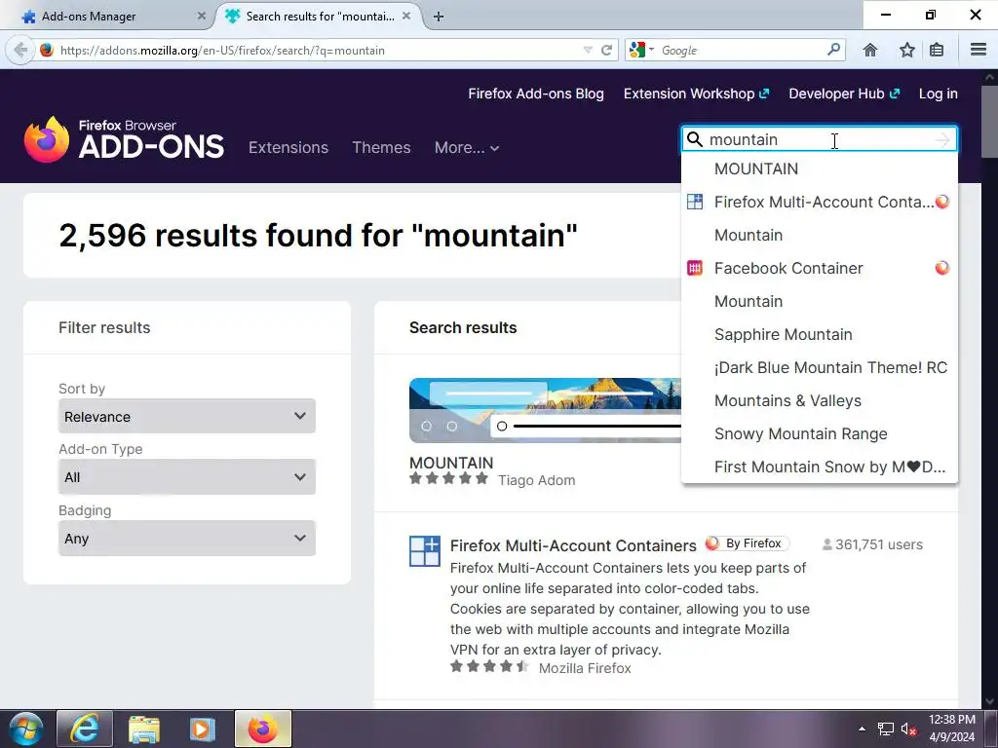998x748 pixels.
Task: Open the search engine selector dropdown
Action: (641, 50)
